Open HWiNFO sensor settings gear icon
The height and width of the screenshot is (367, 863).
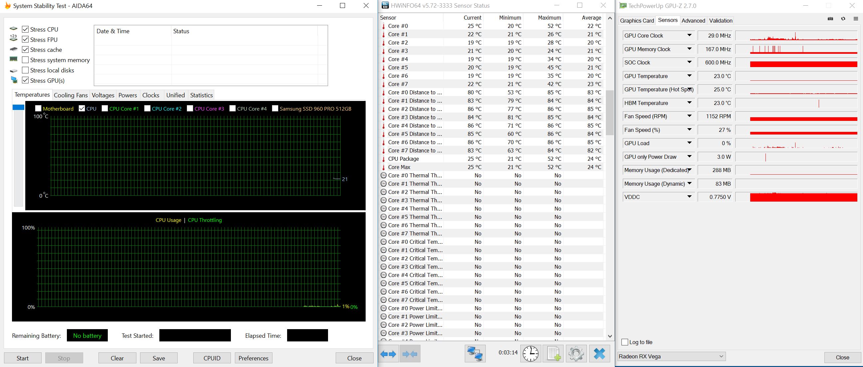click(576, 354)
